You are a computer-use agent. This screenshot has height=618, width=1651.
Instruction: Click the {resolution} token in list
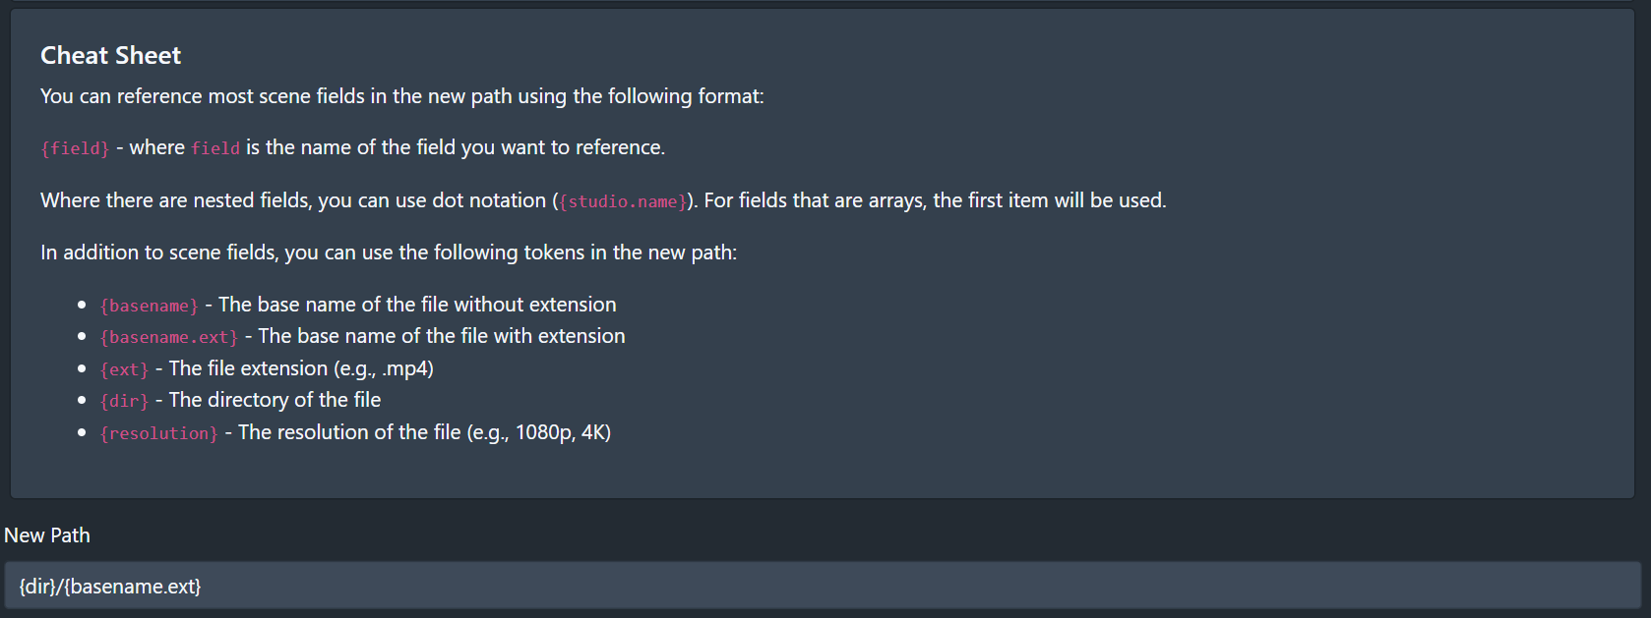click(159, 433)
